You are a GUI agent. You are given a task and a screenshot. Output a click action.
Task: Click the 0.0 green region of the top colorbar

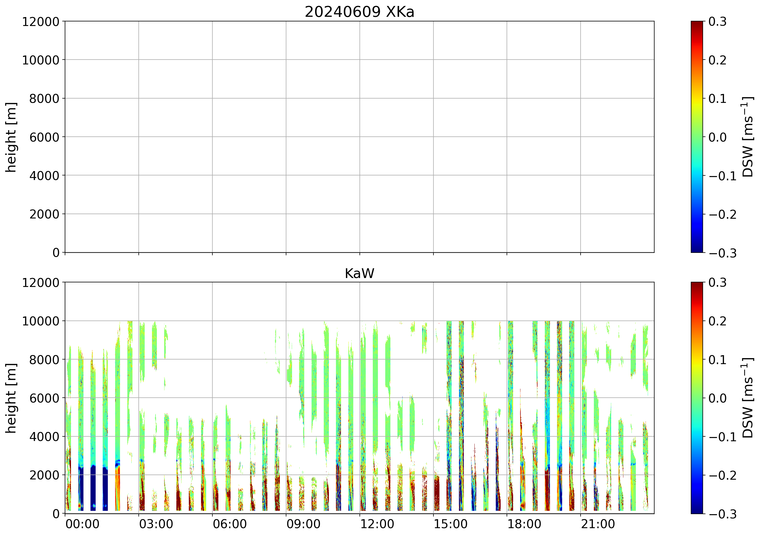(697, 137)
